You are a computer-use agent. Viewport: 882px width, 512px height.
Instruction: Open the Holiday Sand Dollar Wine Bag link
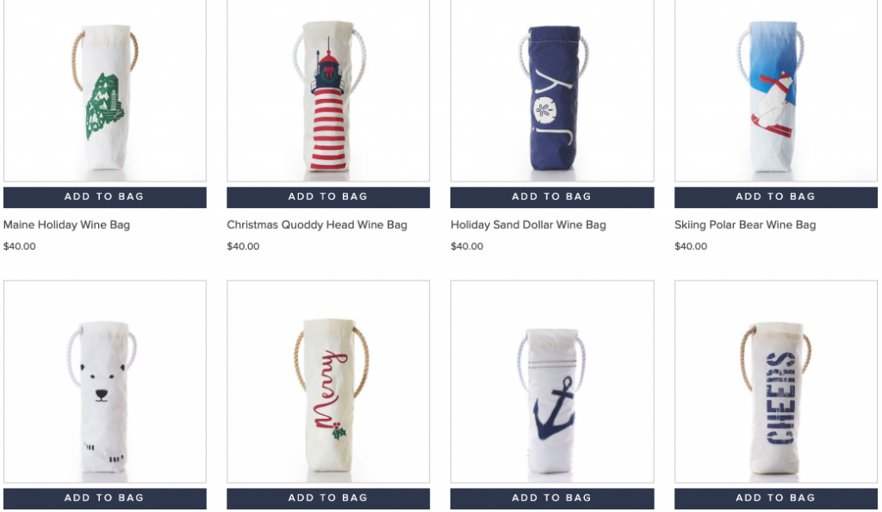tap(528, 225)
